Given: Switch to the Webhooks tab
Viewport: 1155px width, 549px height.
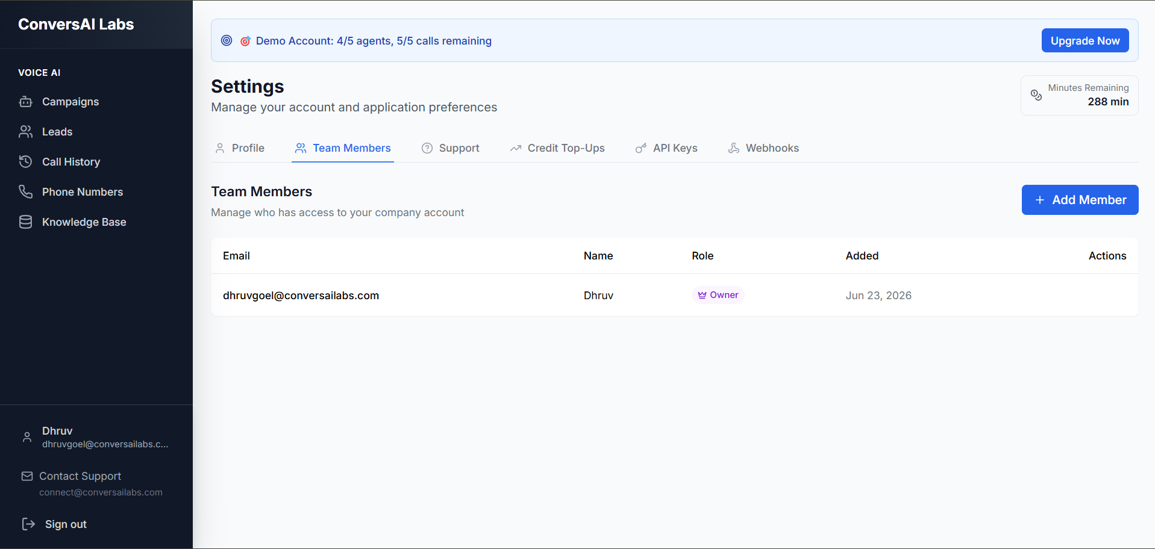Looking at the screenshot, I should pyautogui.click(x=764, y=148).
